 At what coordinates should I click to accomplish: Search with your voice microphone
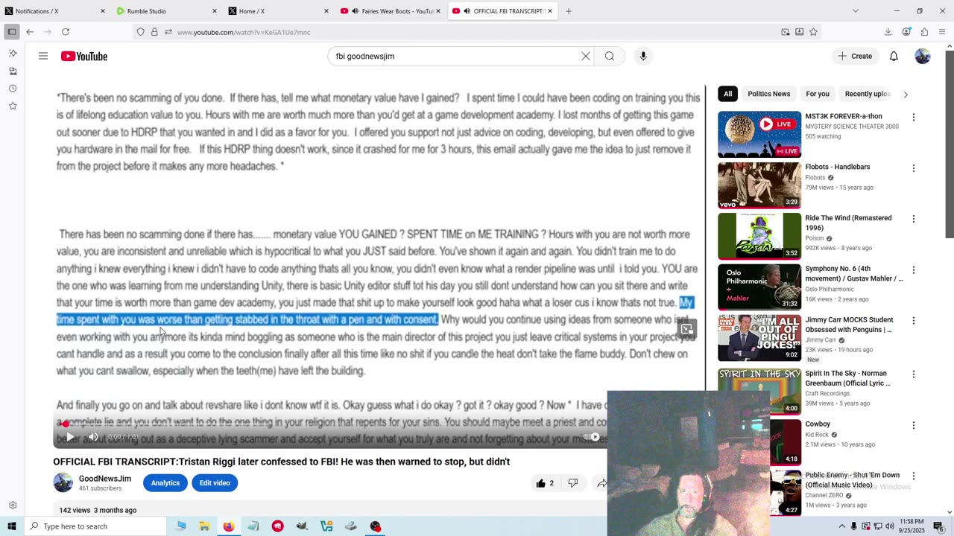[x=643, y=56]
